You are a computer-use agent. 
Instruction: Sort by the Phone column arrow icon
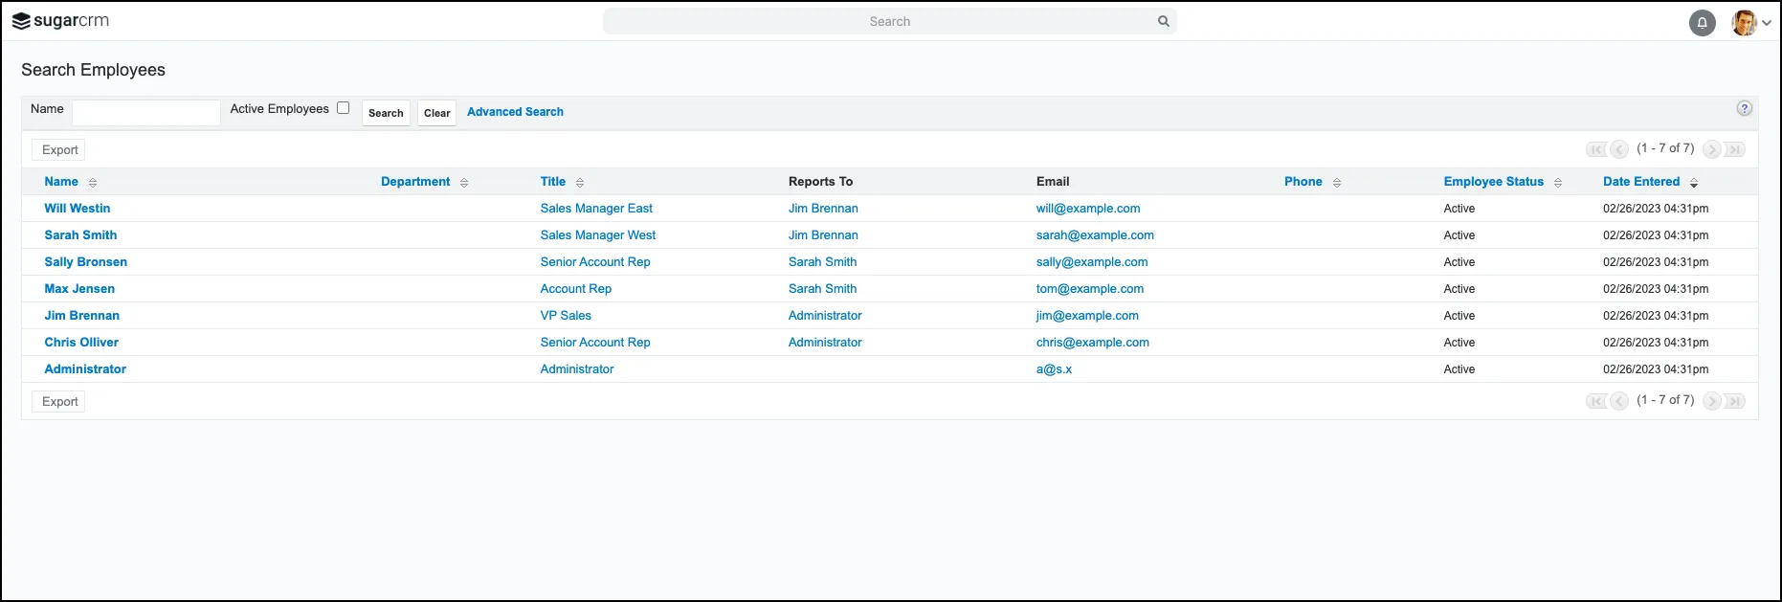1337,183
